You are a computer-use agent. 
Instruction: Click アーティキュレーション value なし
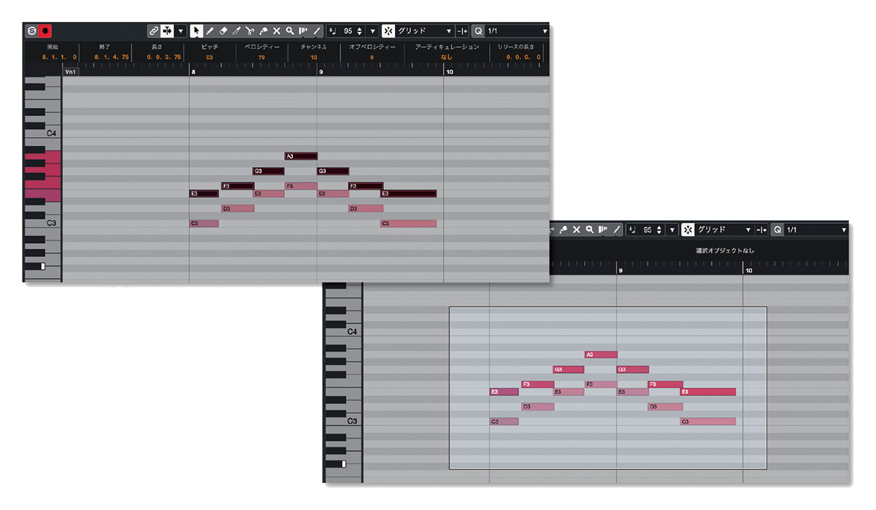tap(447, 57)
